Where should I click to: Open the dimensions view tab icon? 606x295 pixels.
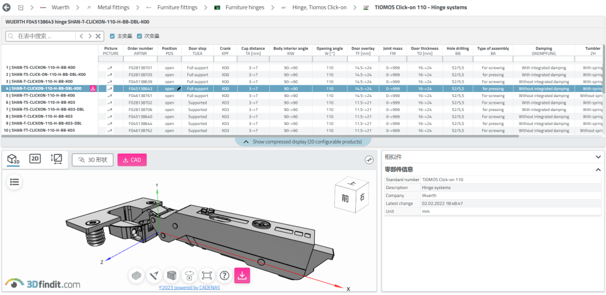click(x=57, y=159)
